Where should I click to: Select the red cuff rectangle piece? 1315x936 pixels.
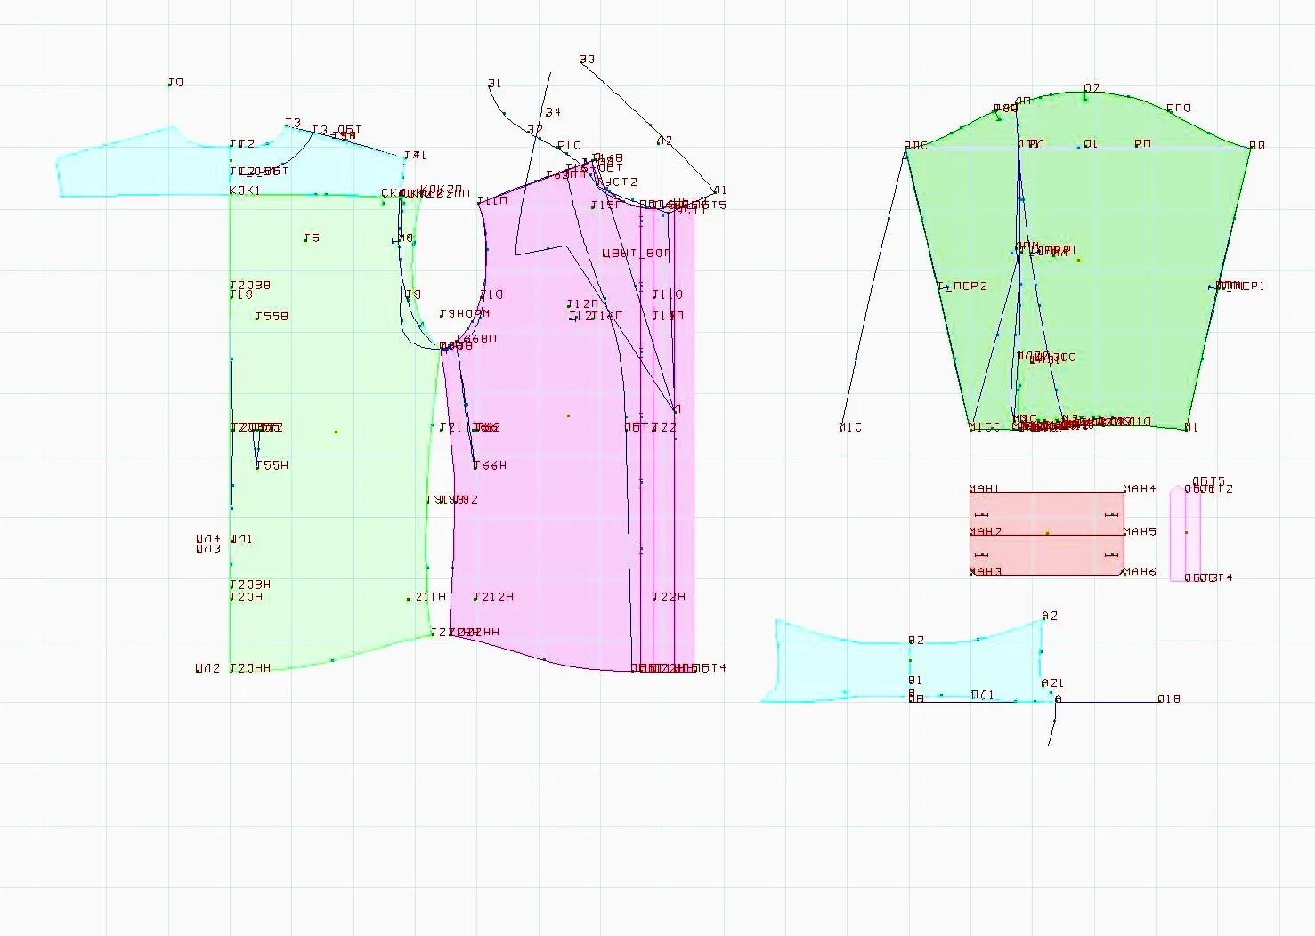point(1046,533)
